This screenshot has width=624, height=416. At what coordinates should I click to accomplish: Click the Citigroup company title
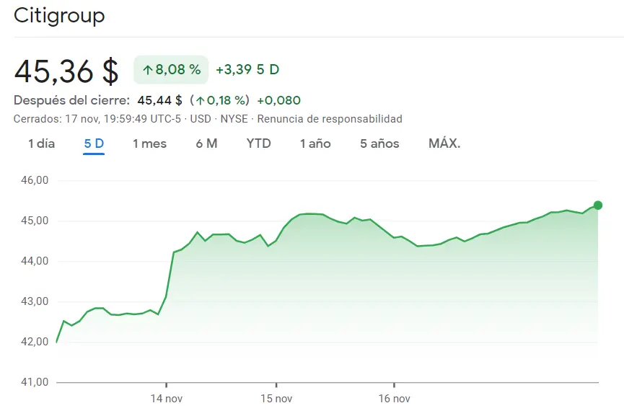(59, 15)
